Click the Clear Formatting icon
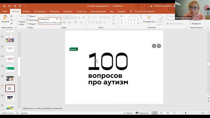This screenshot has width=210, height=118. [x=84, y=17]
